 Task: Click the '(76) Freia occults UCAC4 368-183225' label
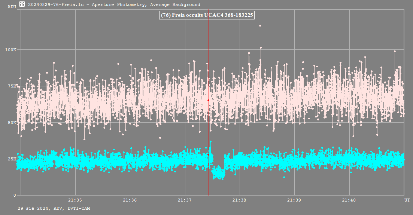[207, 15]
